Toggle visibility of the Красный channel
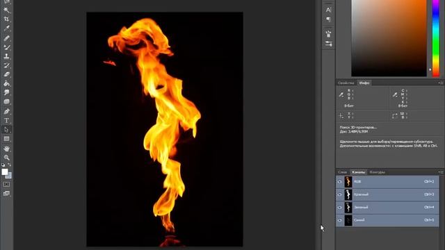 point(340,194)
